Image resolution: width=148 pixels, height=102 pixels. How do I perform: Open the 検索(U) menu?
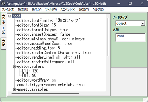coord(23,9)
